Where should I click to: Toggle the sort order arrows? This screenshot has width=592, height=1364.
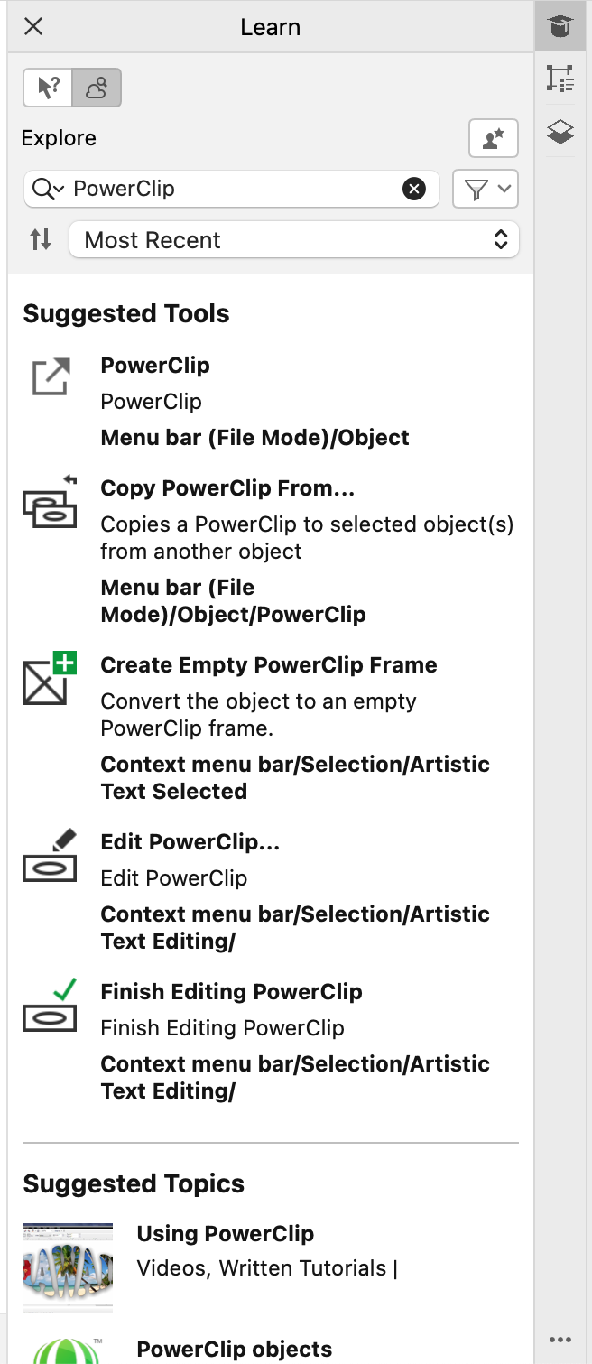tap(41, 240)
